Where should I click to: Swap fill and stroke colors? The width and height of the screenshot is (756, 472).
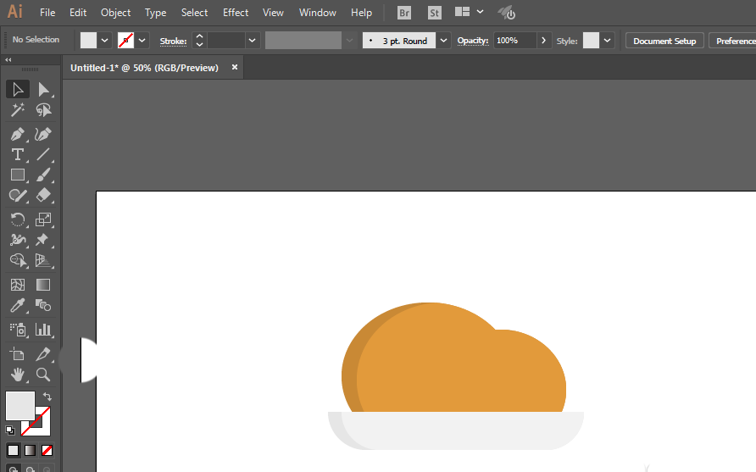[x=47, y=397]
